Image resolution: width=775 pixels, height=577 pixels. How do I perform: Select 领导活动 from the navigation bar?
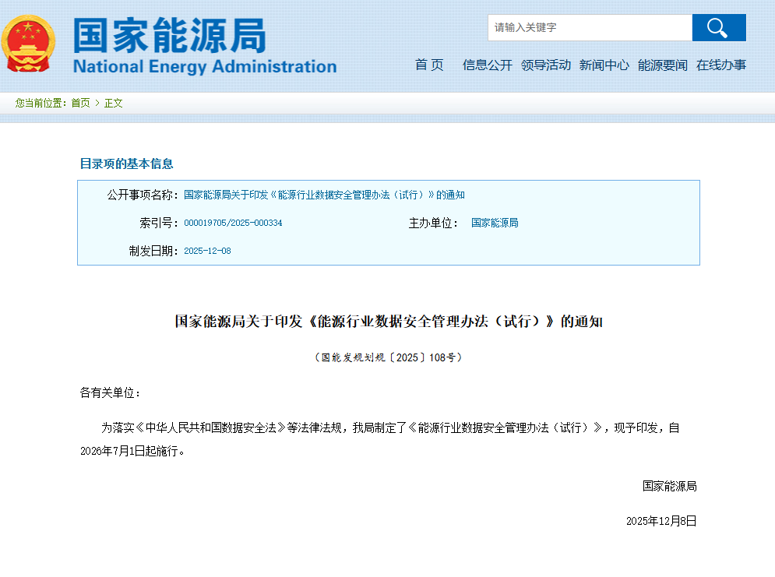click(x=547, y=65)
